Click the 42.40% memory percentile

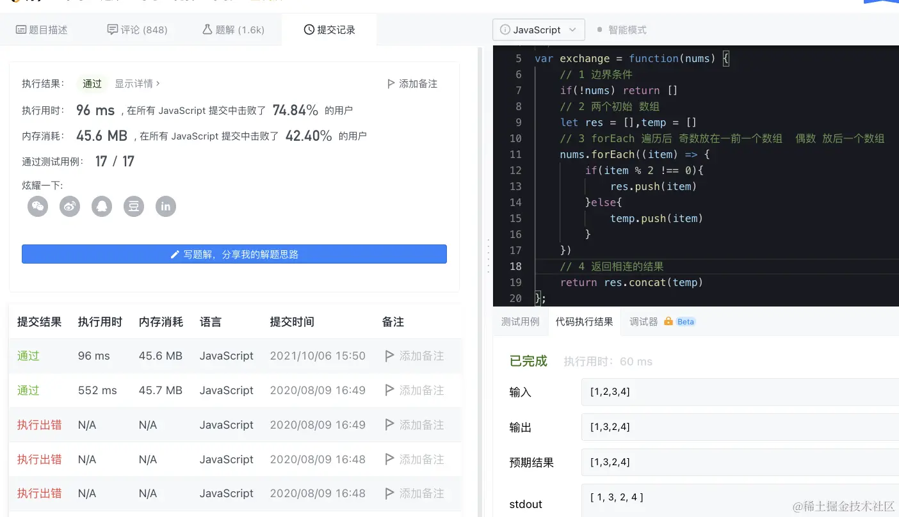pyautogui.click(x=309, y=136)
